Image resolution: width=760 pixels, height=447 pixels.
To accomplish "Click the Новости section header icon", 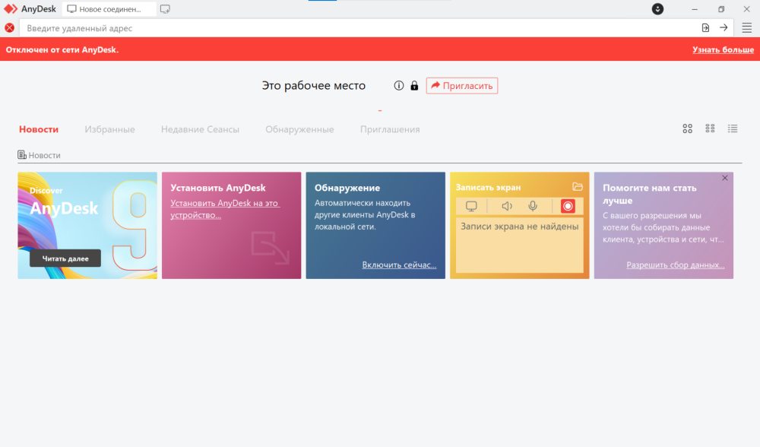I will 22,154.
